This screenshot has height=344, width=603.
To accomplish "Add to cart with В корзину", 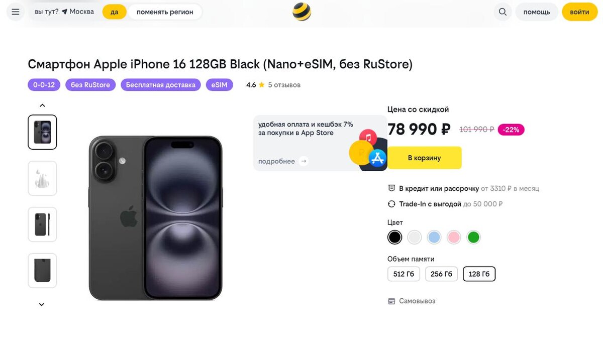I will pos(424,158).
